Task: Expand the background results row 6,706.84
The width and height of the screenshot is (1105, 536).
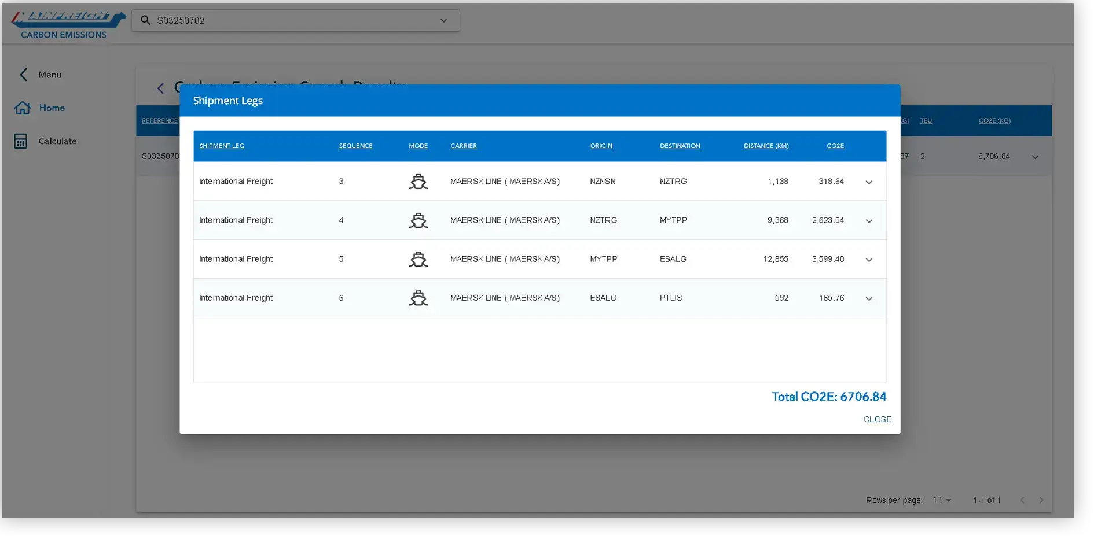Action: click(1035, 157)
